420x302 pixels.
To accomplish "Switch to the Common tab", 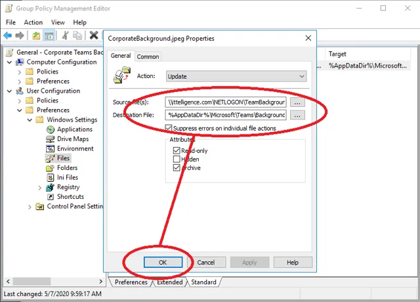I will coord(148,56).
